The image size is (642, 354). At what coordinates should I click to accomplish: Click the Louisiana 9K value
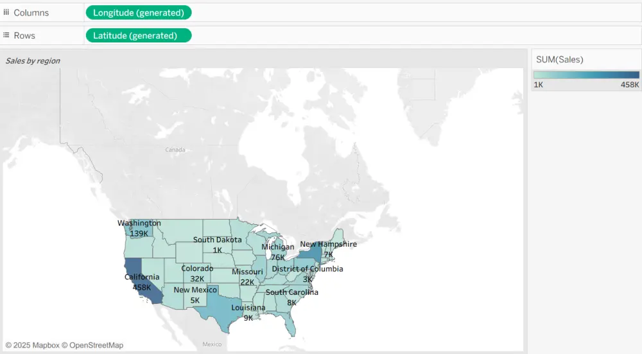click(x=248, y=318)
